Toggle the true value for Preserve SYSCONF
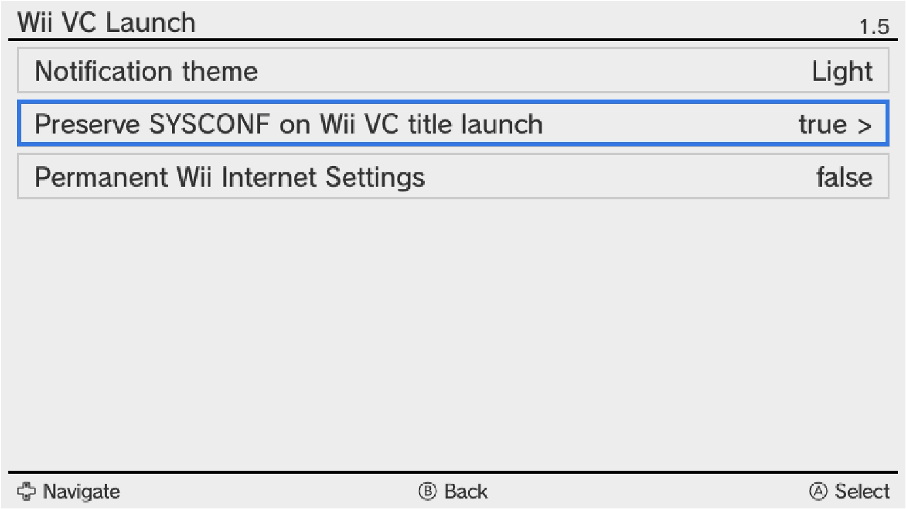 click(x=822, y=125)
